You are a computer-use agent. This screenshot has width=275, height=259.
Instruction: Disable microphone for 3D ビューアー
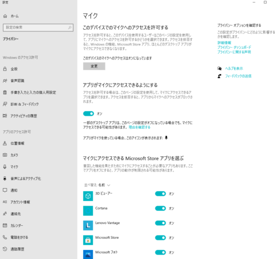(x=161, y=194)
